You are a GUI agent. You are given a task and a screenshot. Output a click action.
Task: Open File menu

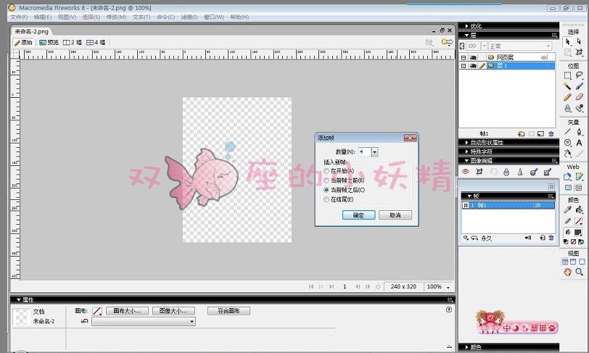point(19,17)
